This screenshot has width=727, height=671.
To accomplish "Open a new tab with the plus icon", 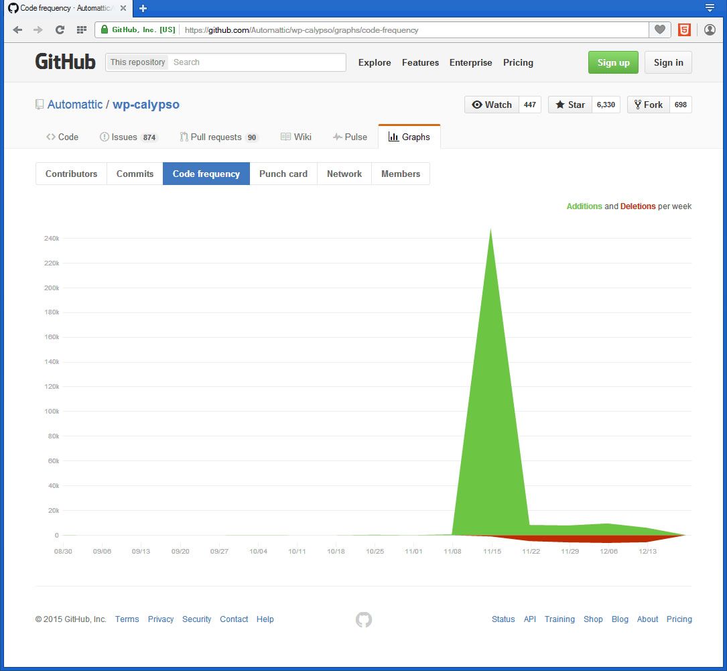I will tap(143, 8).
